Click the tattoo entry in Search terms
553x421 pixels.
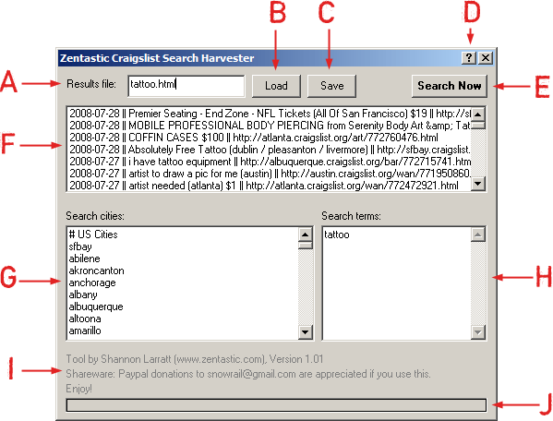pyautogui.click(x=336, y=235)
